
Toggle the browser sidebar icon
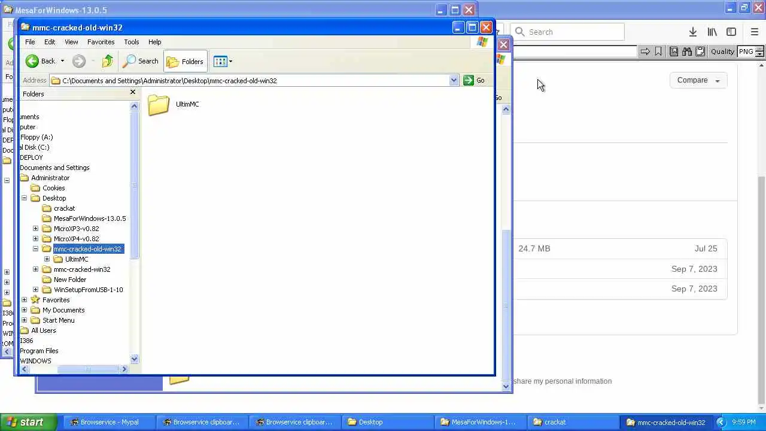tap(731, 32)
